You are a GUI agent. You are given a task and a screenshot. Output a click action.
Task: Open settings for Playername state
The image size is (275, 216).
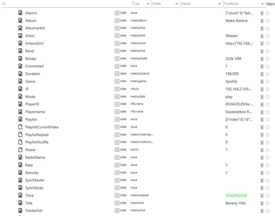coord(268,112)
